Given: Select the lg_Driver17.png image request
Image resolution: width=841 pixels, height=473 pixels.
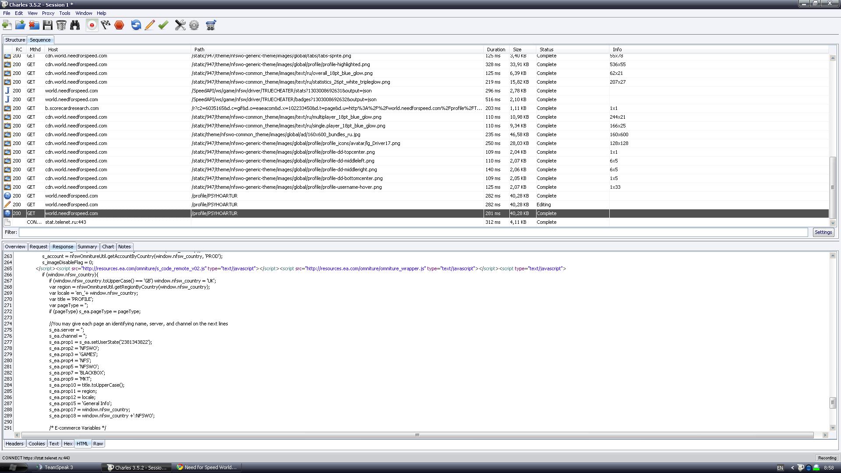Looking at the screenshot, I should tap(416, 143).
